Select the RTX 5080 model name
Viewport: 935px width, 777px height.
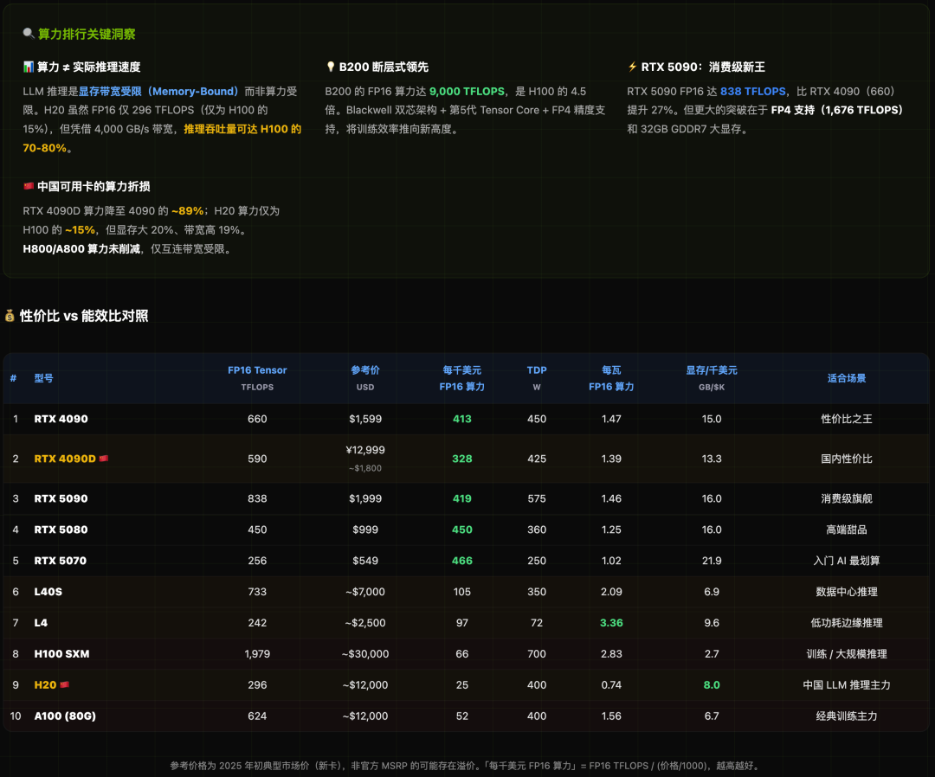coord(61,530)
